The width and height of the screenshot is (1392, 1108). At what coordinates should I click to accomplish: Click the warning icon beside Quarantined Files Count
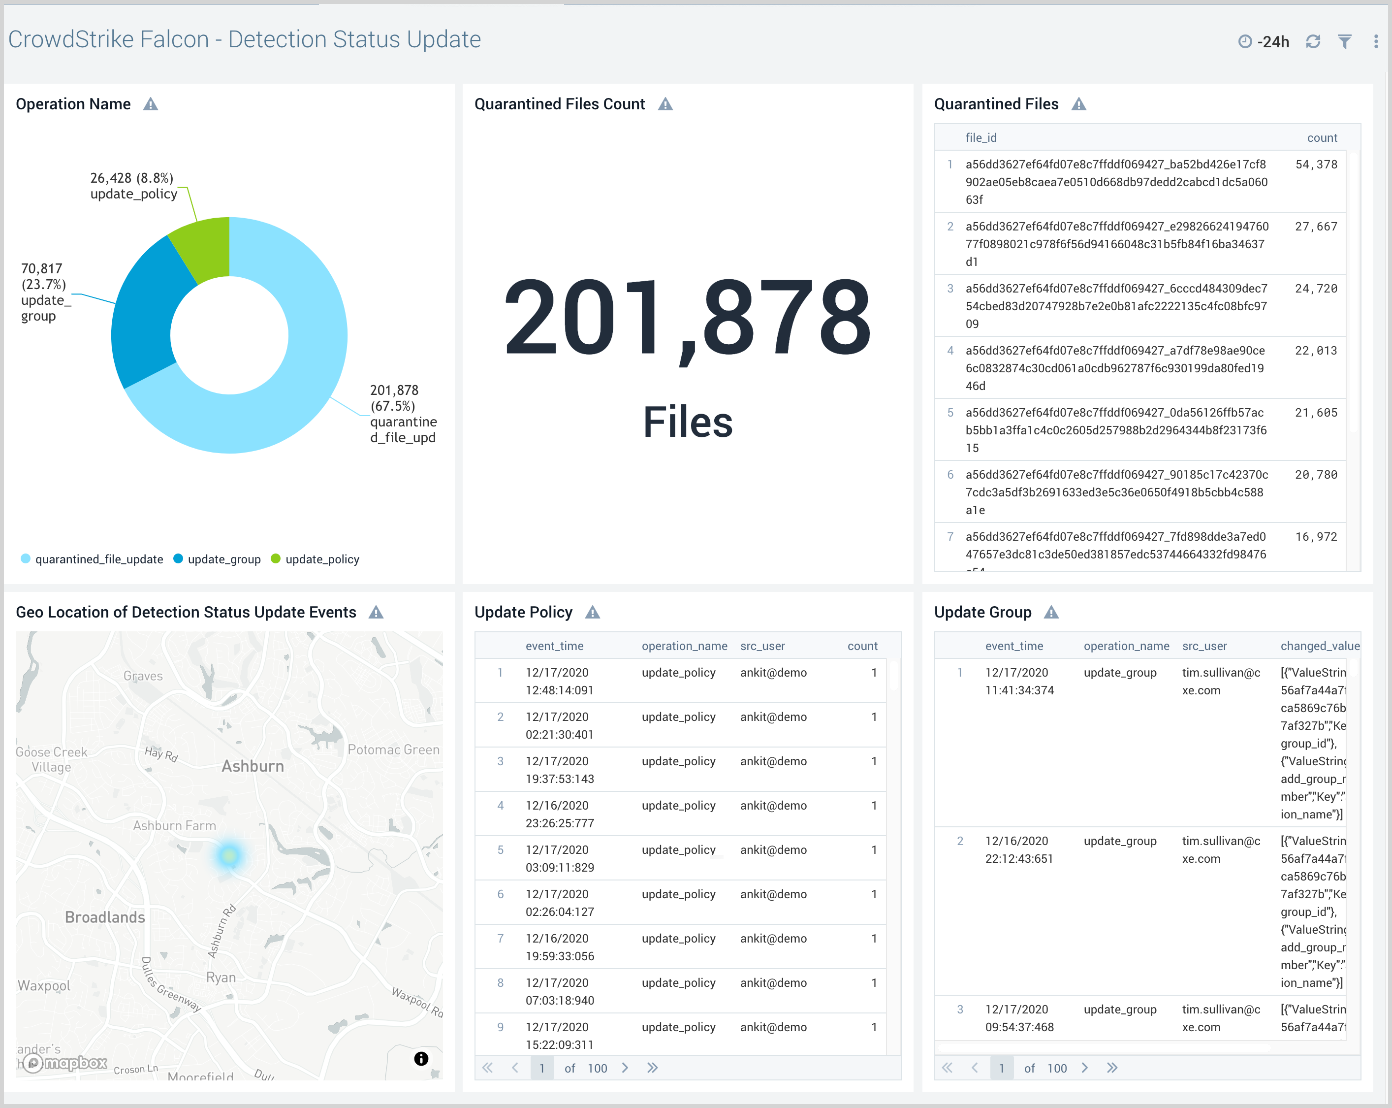click(x=666, y=103)
